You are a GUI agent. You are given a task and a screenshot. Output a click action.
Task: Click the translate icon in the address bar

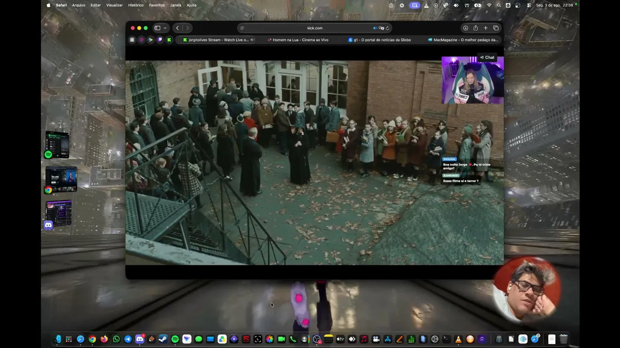(381, 28)
